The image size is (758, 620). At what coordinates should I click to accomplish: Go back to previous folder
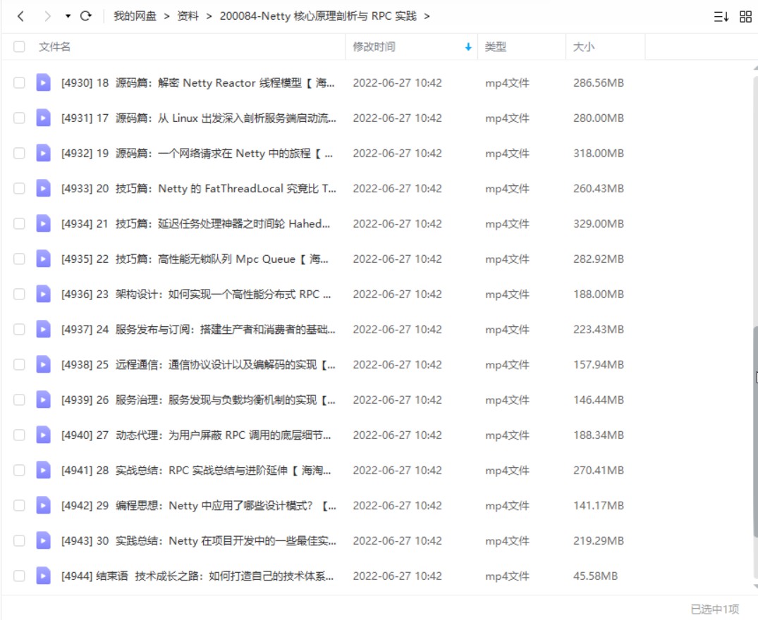tap(20, 16)
